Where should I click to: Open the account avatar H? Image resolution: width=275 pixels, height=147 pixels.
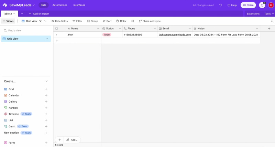[271, 5]
